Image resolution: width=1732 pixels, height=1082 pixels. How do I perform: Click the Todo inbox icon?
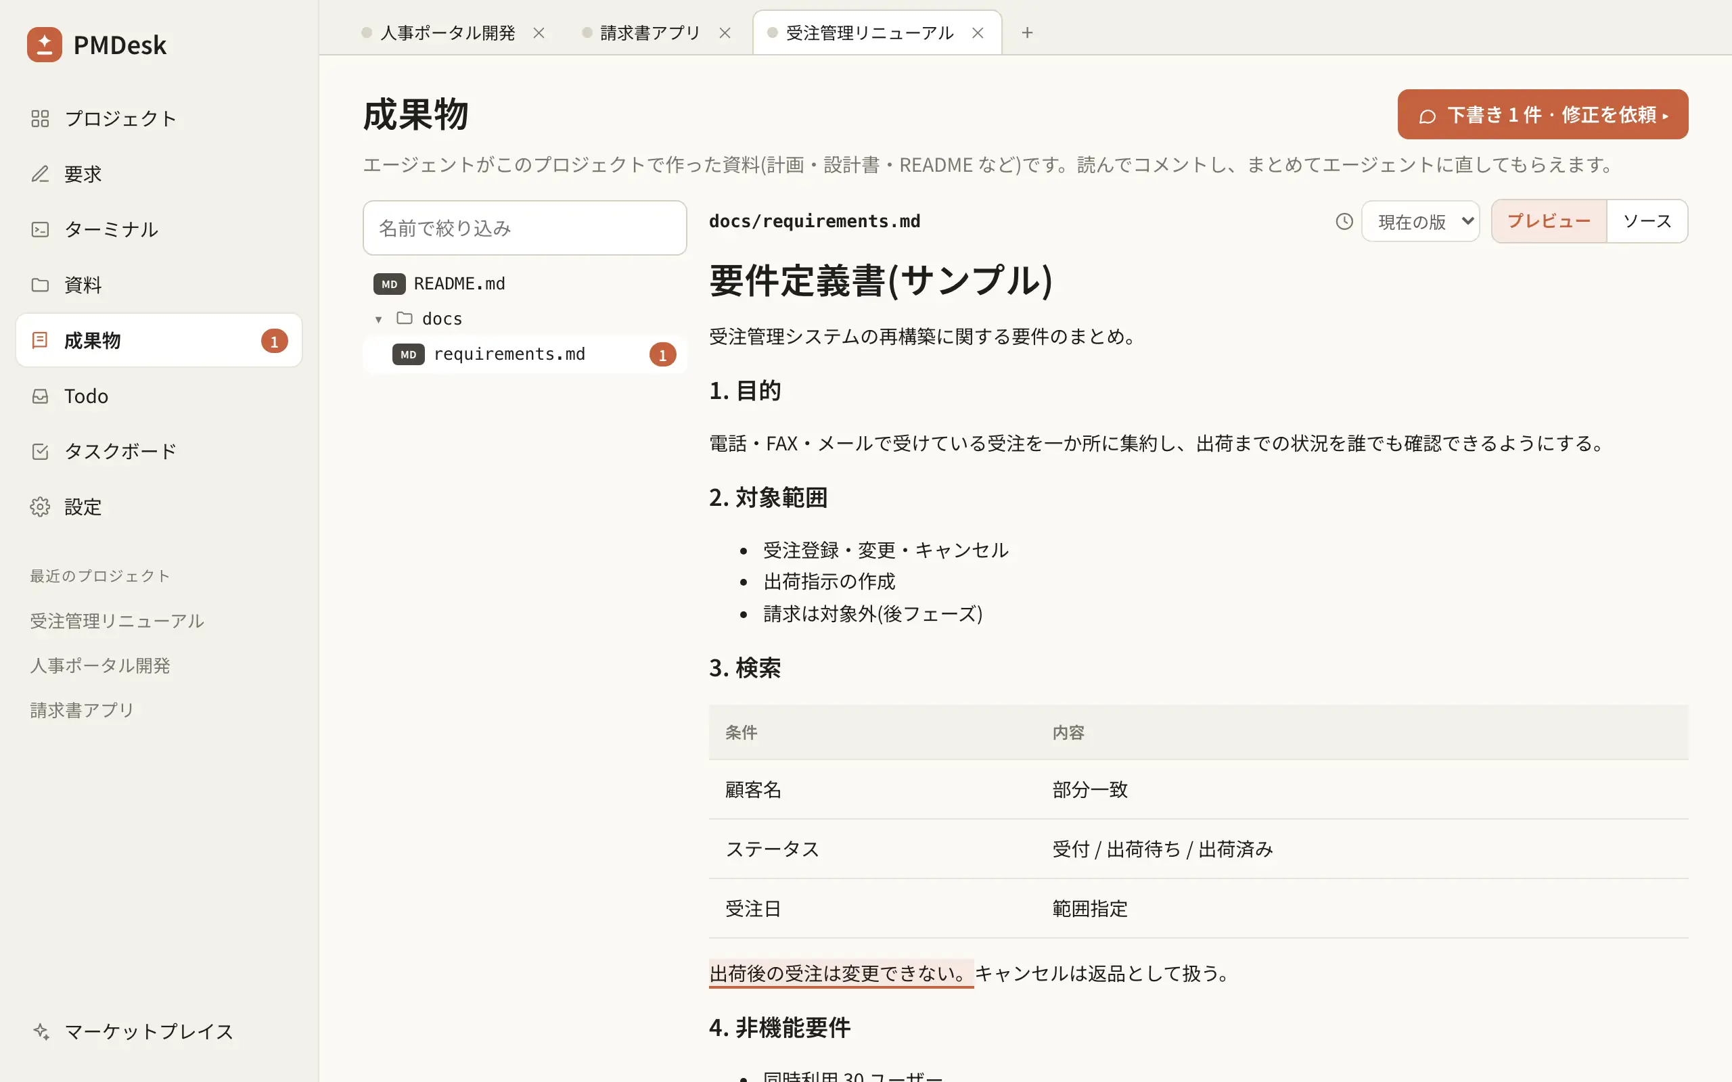click(x=40, y=396)
